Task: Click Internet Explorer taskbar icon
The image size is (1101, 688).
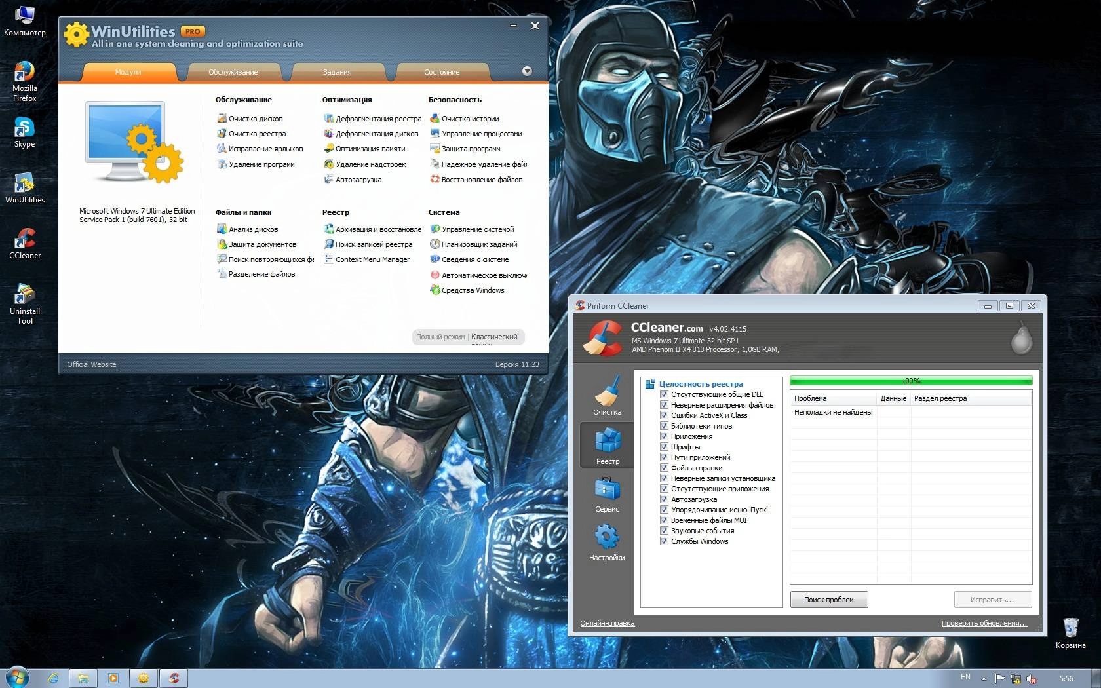Action: [53, 678]
